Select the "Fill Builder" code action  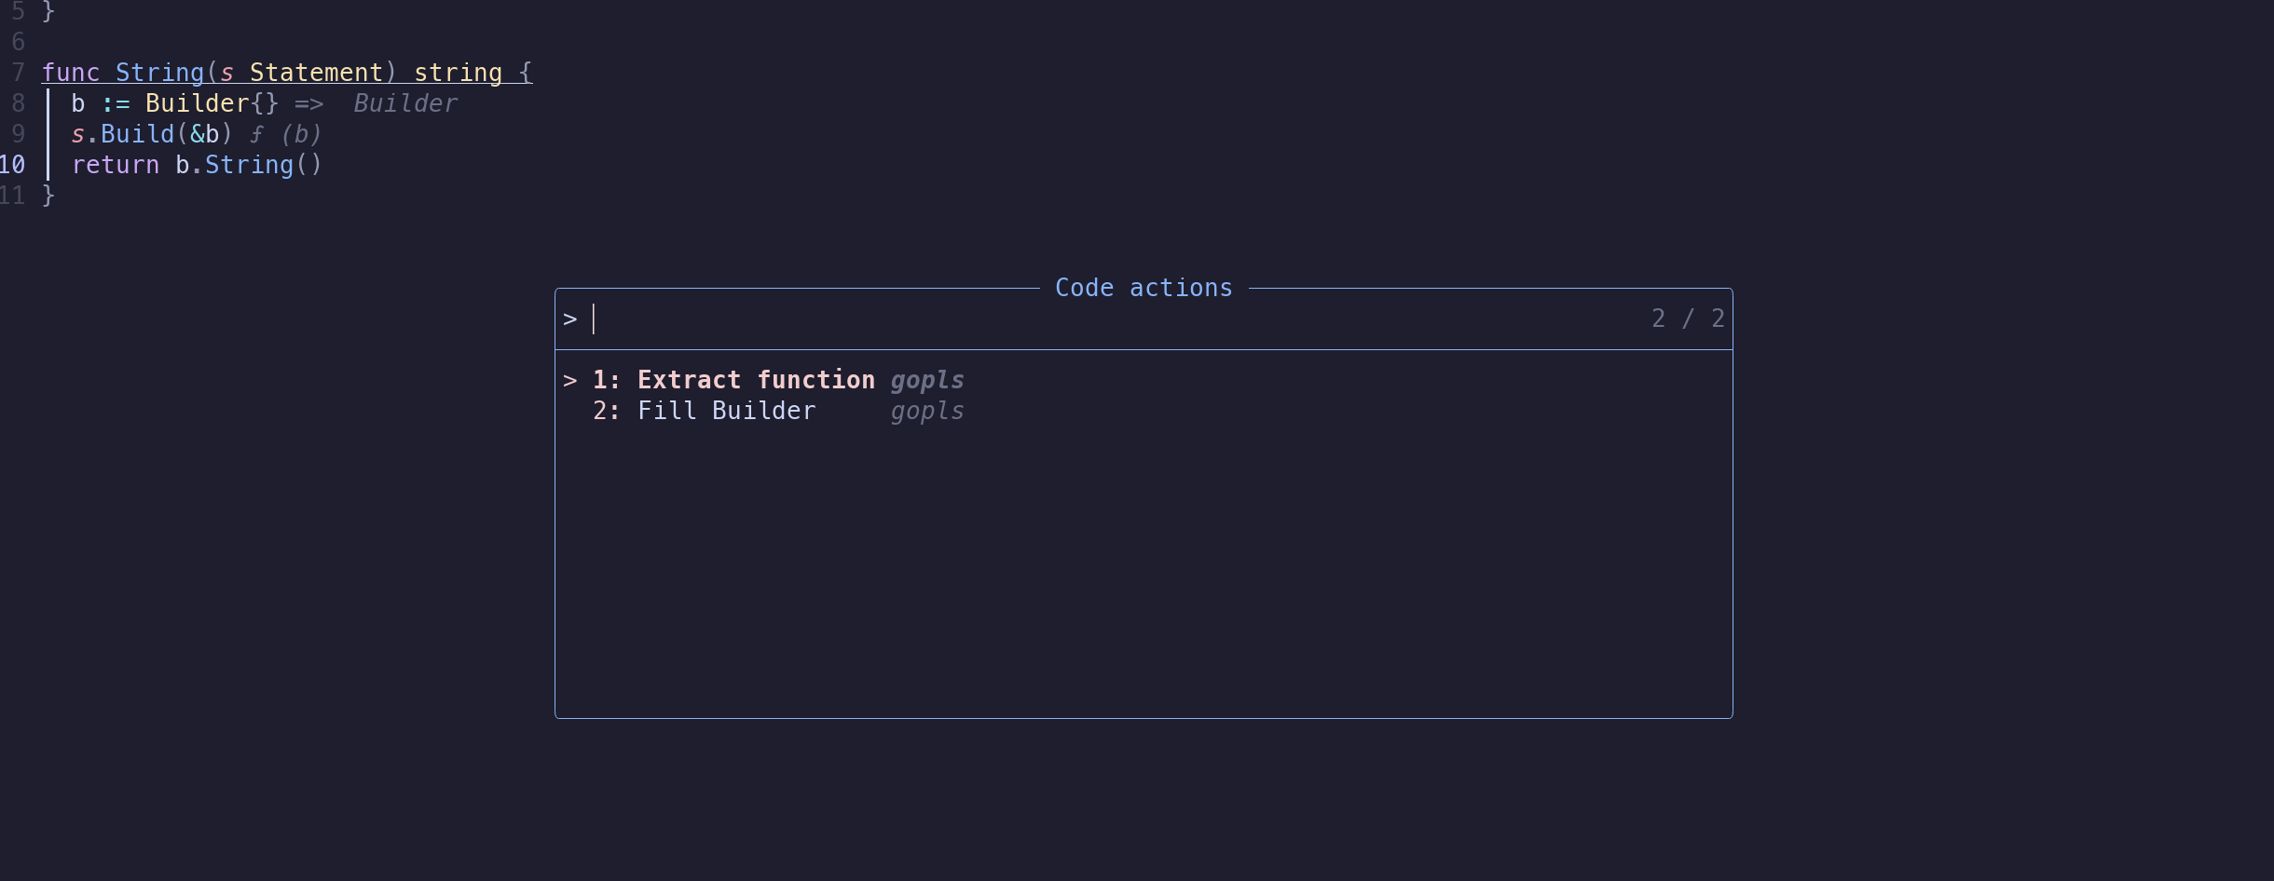(727, 411)
